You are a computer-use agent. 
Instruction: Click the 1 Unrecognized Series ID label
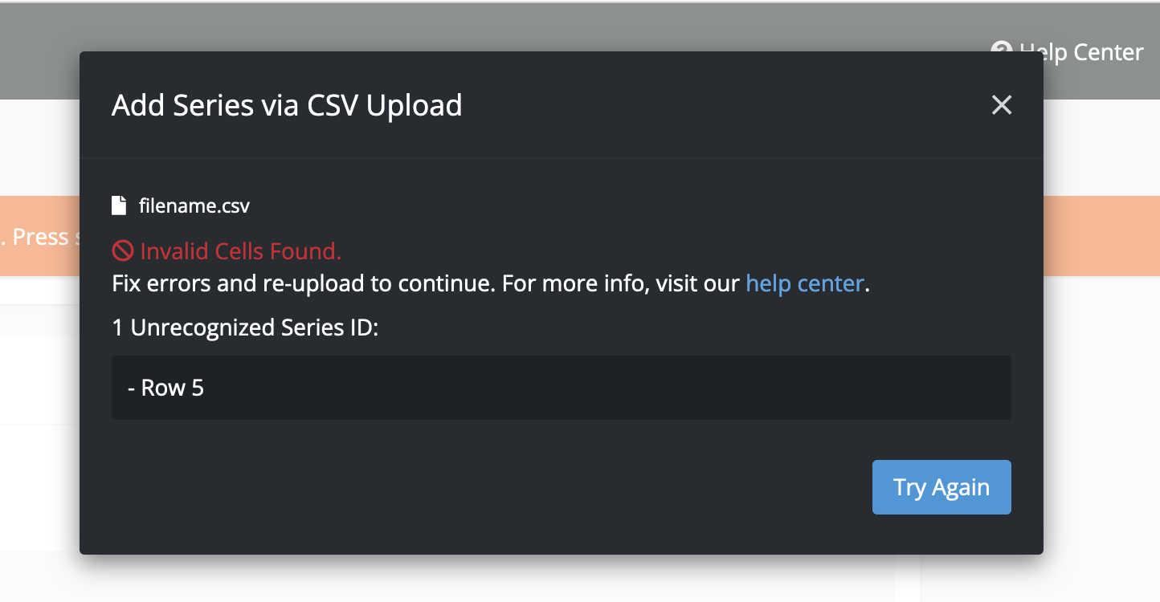point(244,327)
